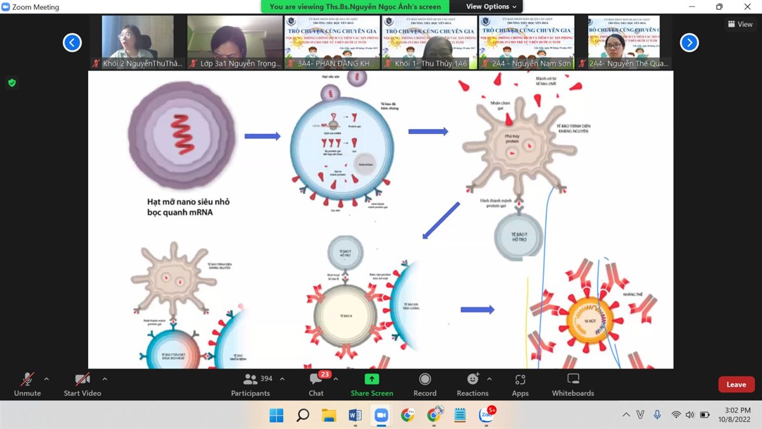
Task: Open the Chat panel
Action: [316, 385]
